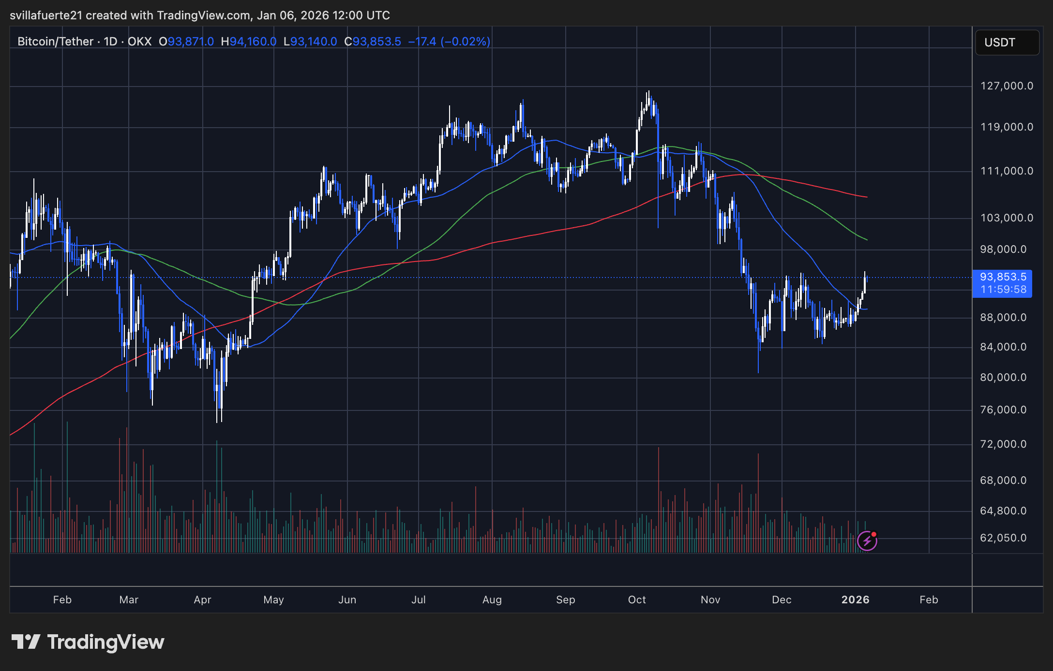Click the closing price value C93,853.5
1053x671 pixels.
(373, 42)
